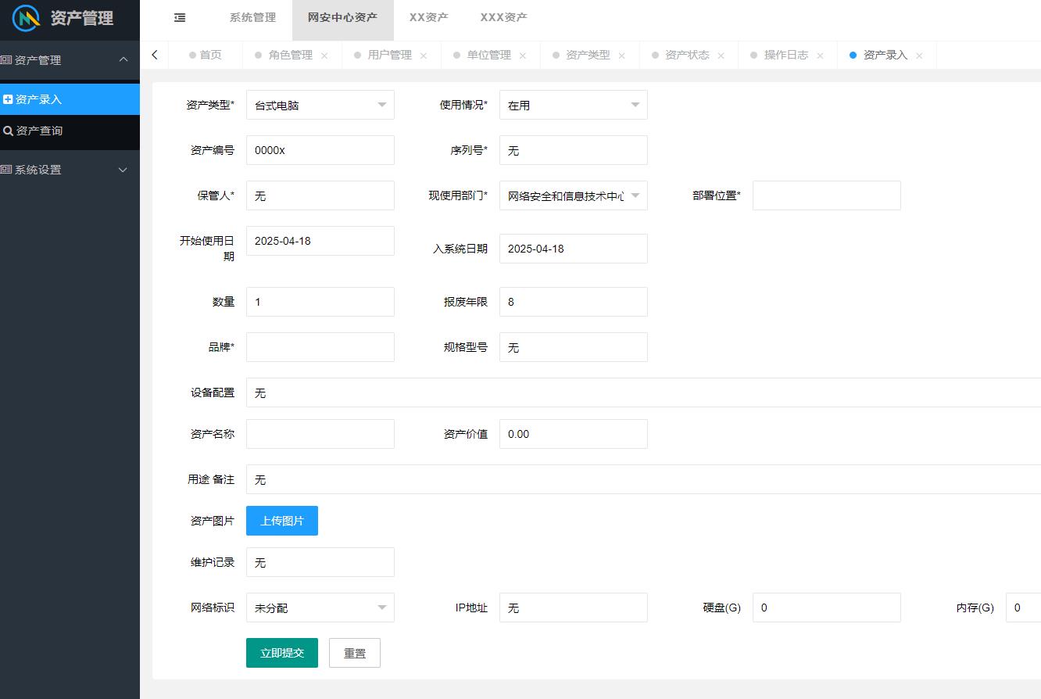Open the 使用情况 dropdown

(574, 105)
